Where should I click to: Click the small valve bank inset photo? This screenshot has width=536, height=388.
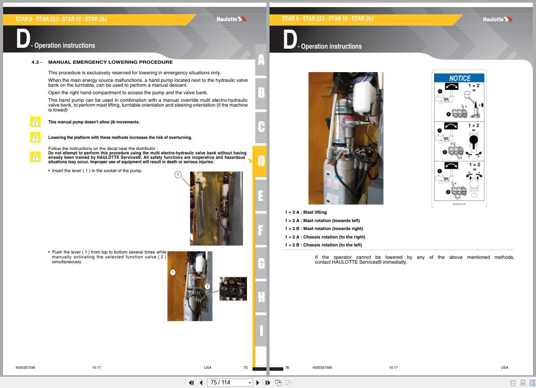coord(233,288)
